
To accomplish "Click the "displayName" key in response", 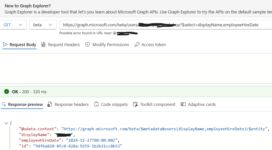I will pos(34,135).
